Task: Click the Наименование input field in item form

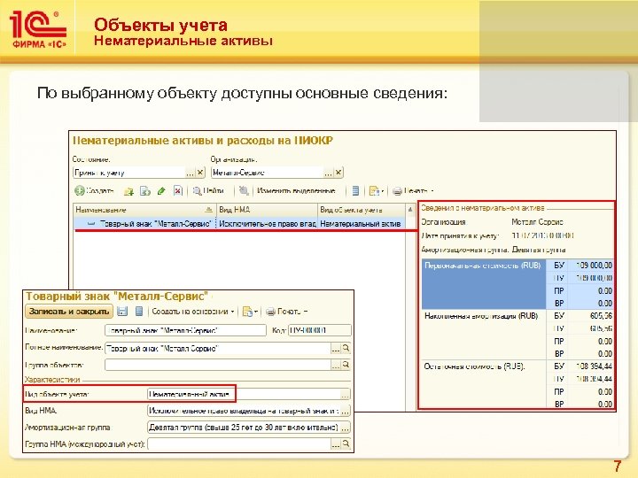Action: coord(185,330)
